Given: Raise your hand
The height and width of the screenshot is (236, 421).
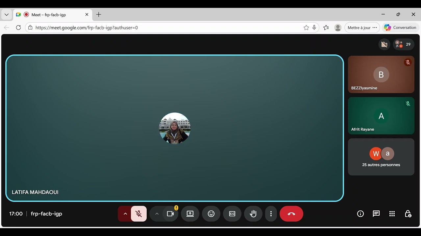Looking at the screenshot, I should point(253,214).
